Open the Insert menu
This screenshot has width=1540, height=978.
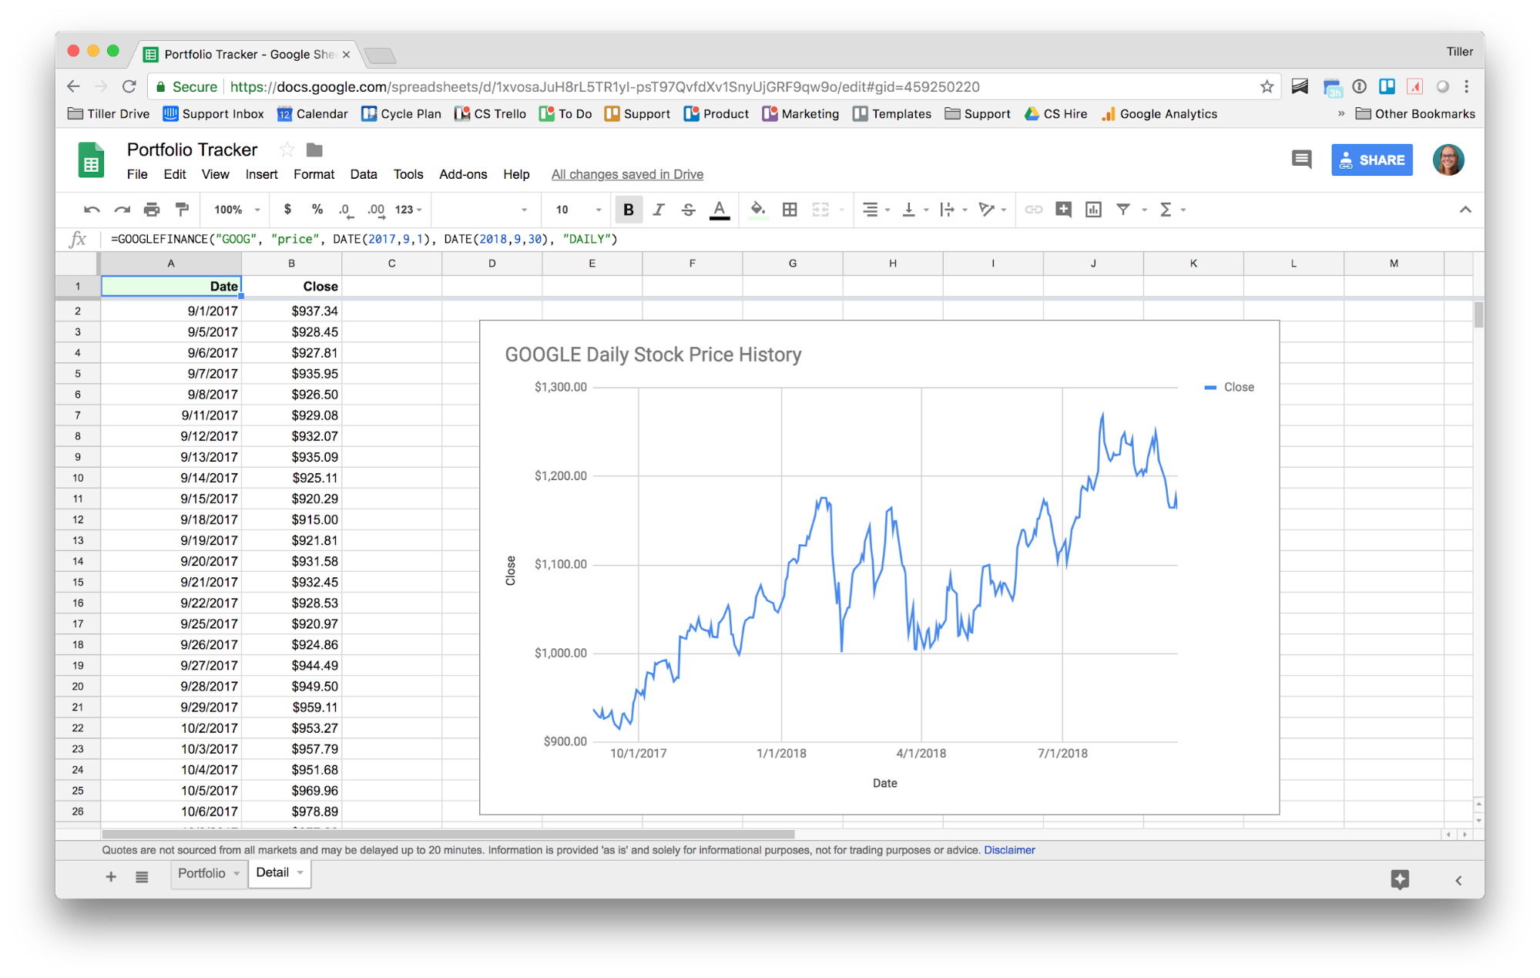pyautogui.click(x=261, y=174)
